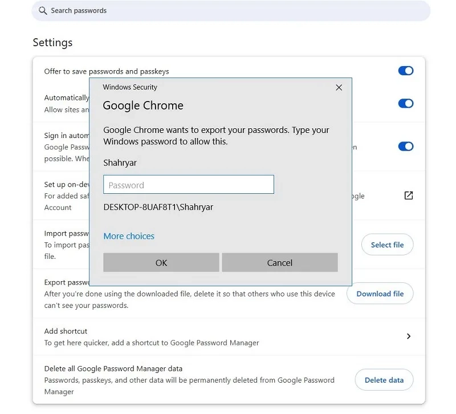The width and height of the screenshot is (456, 414).
Task: Click the DESKTOP-8UAF8T1\Shahryar account text
Action: (x=158, y=207)
